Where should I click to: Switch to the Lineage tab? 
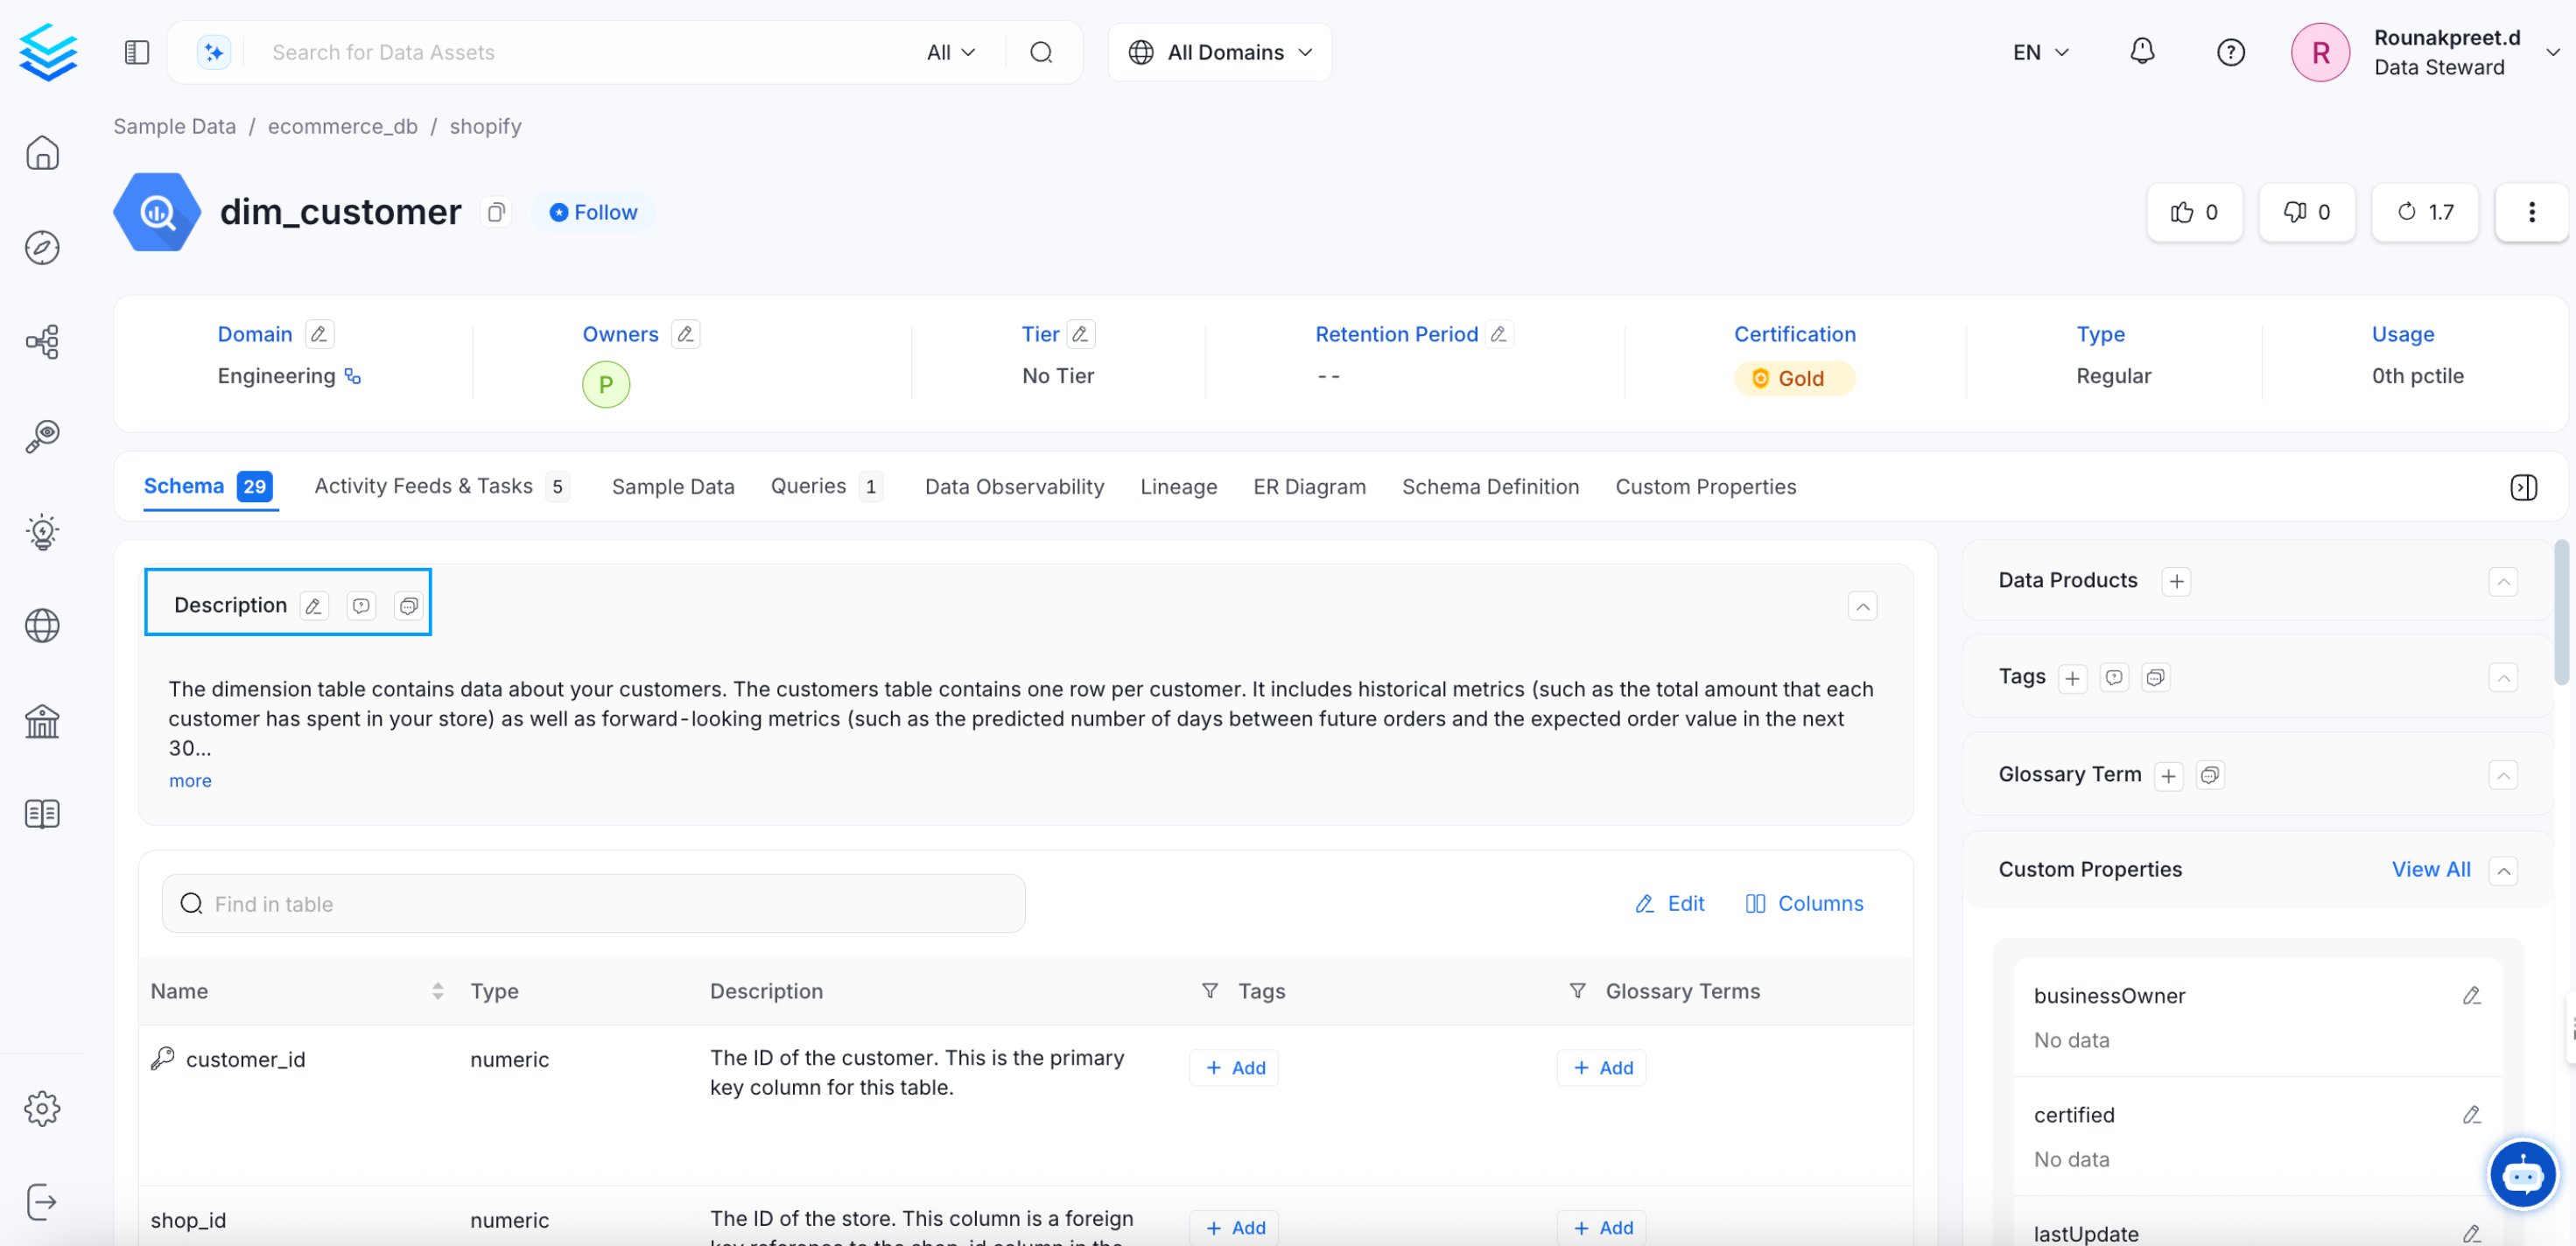click(1178, 487)
